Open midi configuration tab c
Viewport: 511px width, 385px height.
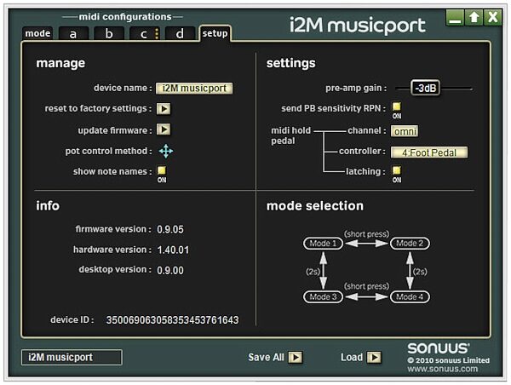pyautogui.click(x=145, y=33)
